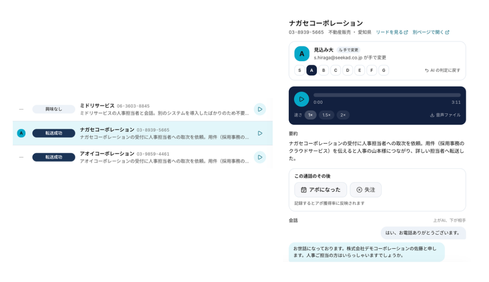The width and height of the screenshot is (489, 282).
Task: Click the 0:00 elapsed time label
Action: pos(318,103)
